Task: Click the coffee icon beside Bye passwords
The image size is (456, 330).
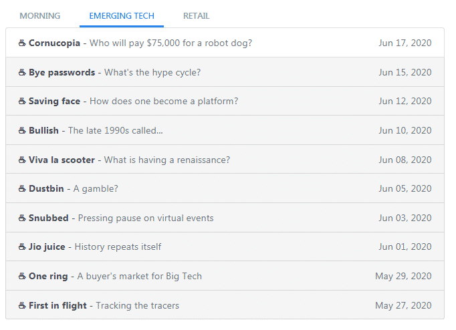Action: click(22, 72)
